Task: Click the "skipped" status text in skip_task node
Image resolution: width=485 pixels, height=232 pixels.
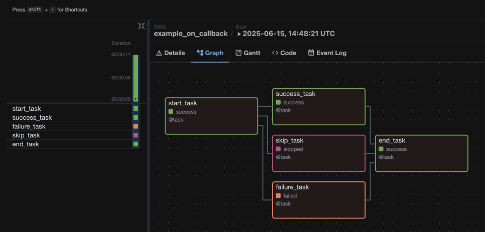Action: 293,149
